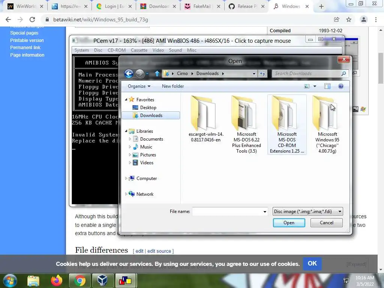Select Desktop under Favorites
Image resolution: width=384 pixels, height=288 pixels.
pyautogui.click(x=148, y=108)
